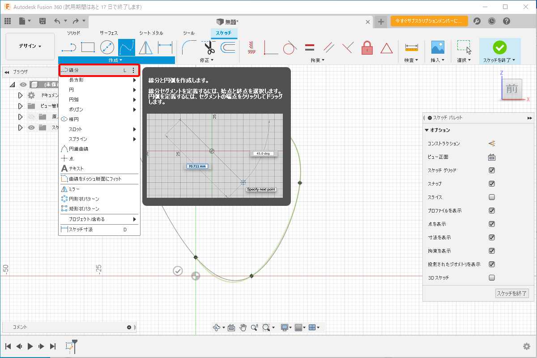Screen dimensions: 537x358
Task: Select the Offset tool icon
Action: (228, 47)
